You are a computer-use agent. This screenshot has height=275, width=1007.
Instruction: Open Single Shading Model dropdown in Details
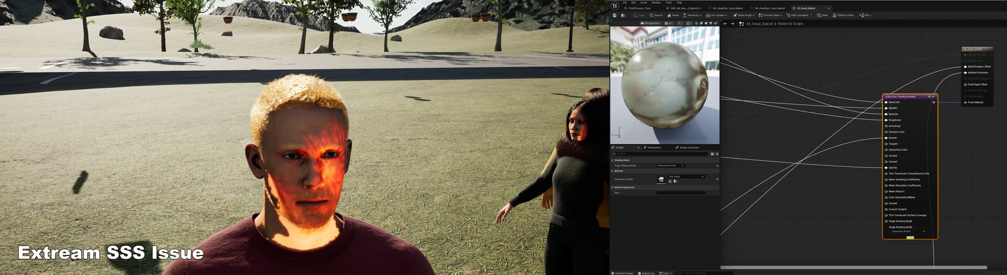670,166
